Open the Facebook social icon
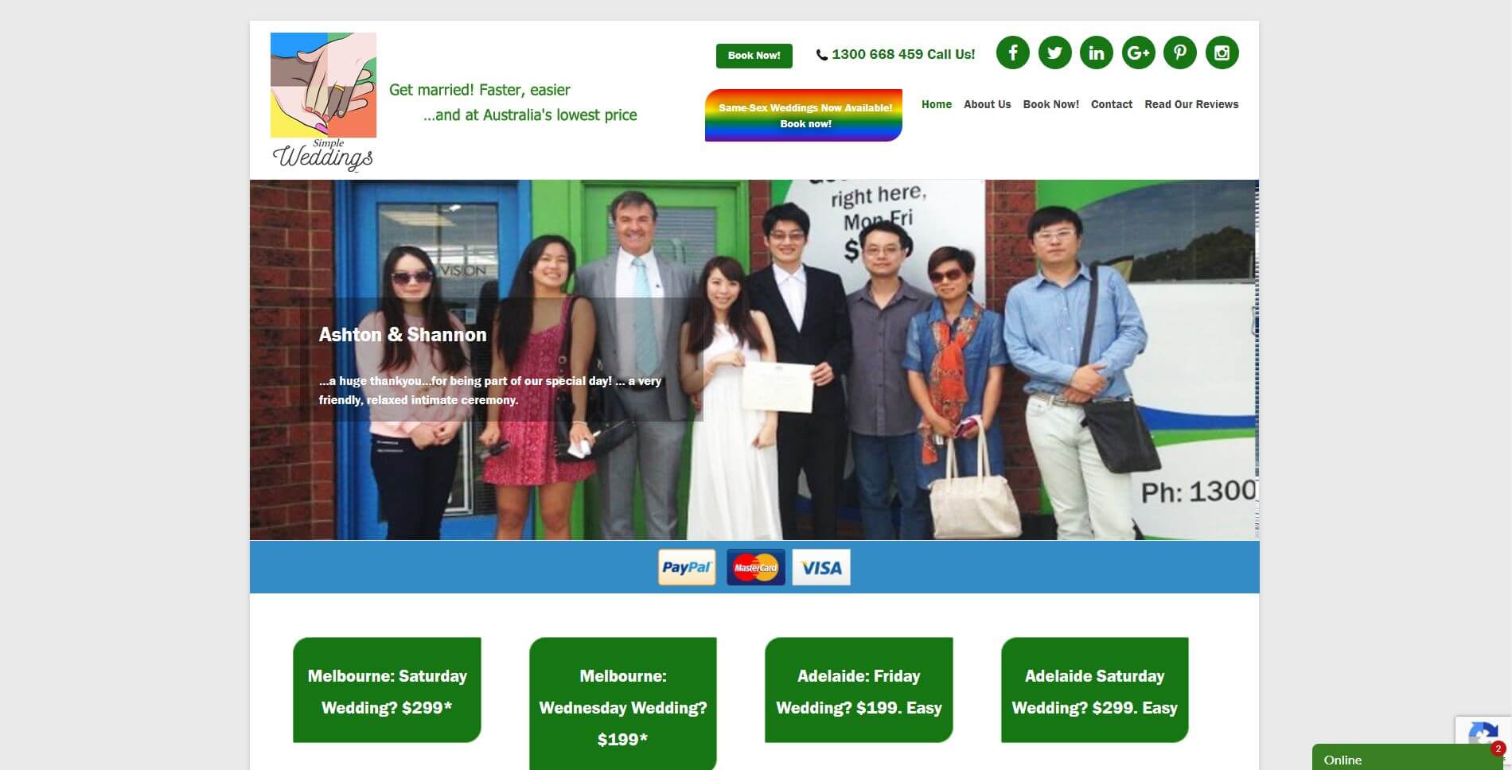 (x=1012, y=53)
